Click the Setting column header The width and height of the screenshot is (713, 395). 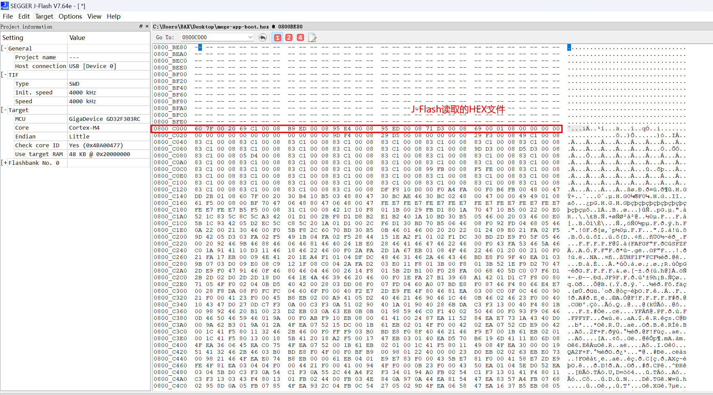coord(34,38)
